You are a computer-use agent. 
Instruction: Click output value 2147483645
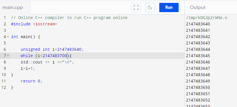pyautogui.click(x=198, y=56)
